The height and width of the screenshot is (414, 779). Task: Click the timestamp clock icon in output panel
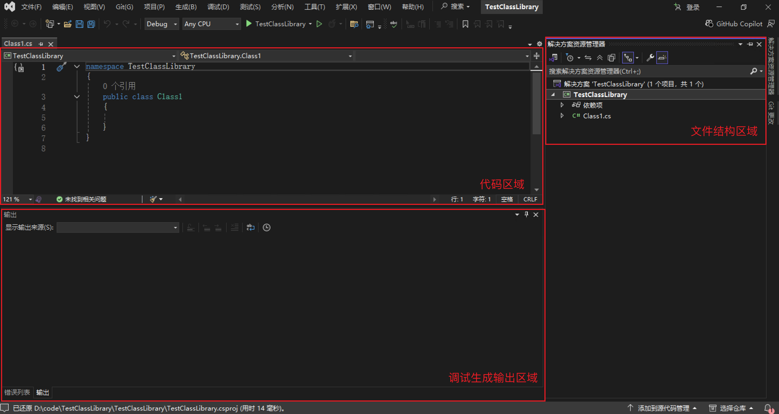click(x=266, y=227)
